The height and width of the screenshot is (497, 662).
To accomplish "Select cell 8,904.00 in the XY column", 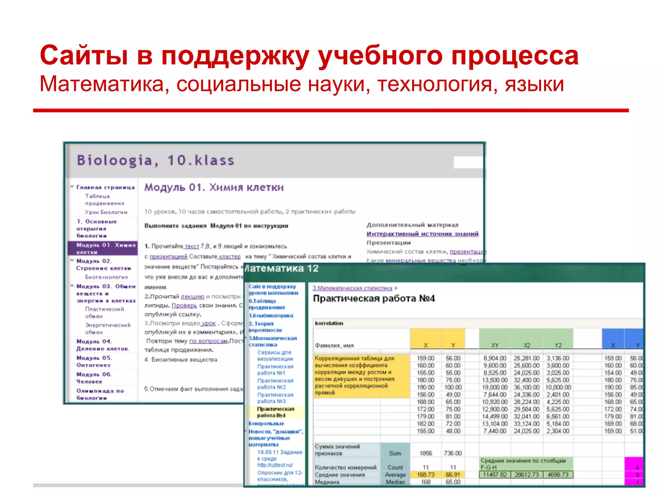I will [495, 358].
